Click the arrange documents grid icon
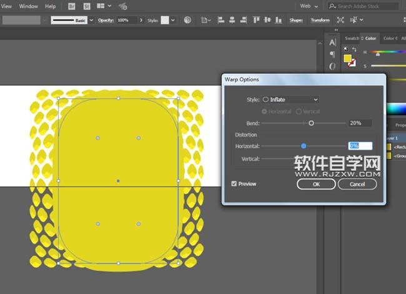 pos(102,6)
